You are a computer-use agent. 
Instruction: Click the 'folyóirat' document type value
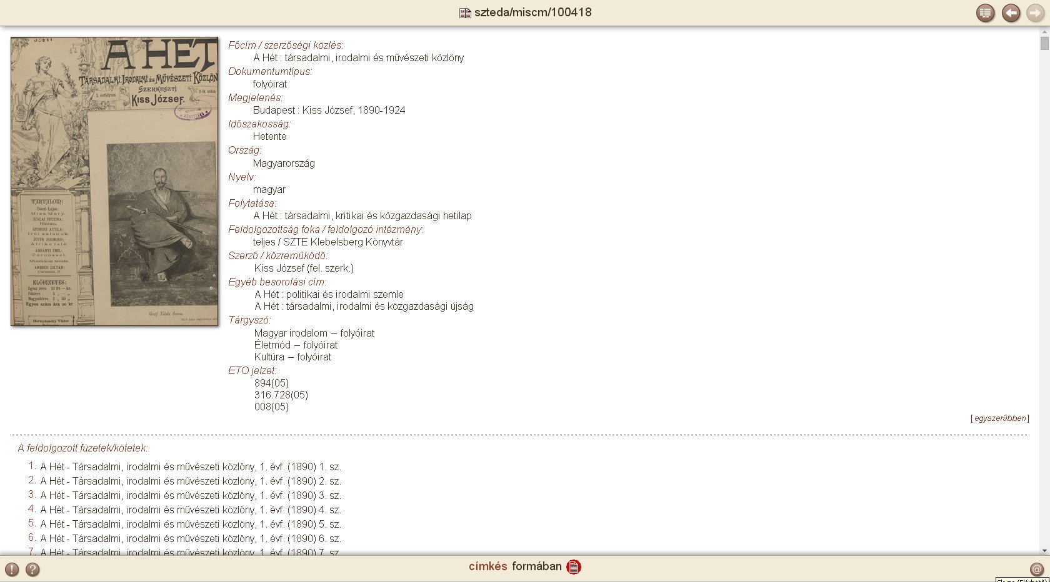[270, 84]
